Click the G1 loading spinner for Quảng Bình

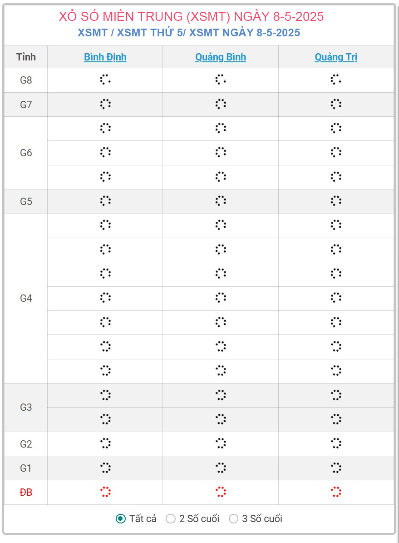[221, 468]
